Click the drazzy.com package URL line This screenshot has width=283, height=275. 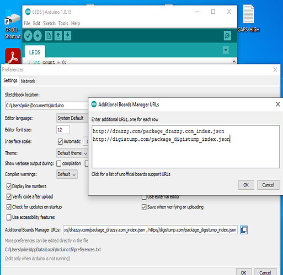(158, 131)
